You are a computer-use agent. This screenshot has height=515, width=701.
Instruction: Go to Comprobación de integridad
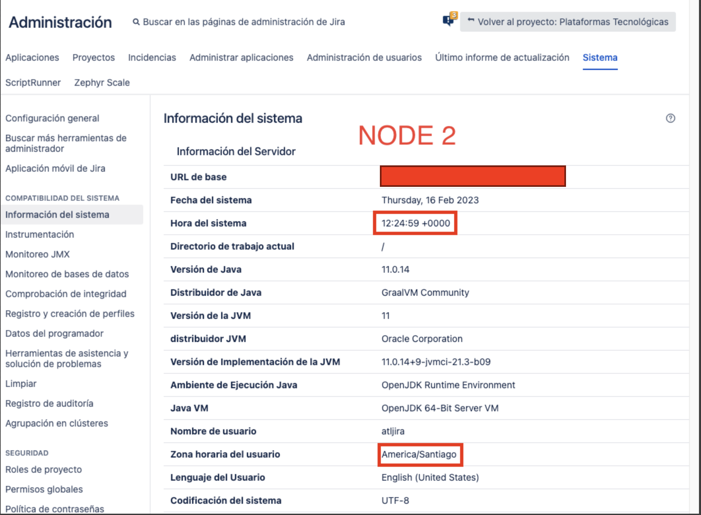pyautogui.click(x=66, y=294)
